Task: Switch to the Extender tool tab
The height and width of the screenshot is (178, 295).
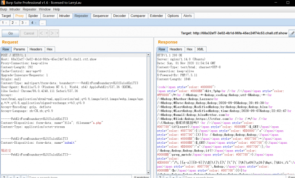Action: [156, 16]
